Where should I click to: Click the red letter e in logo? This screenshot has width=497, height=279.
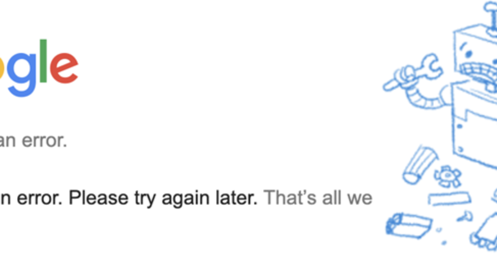(x=65, y=68)
